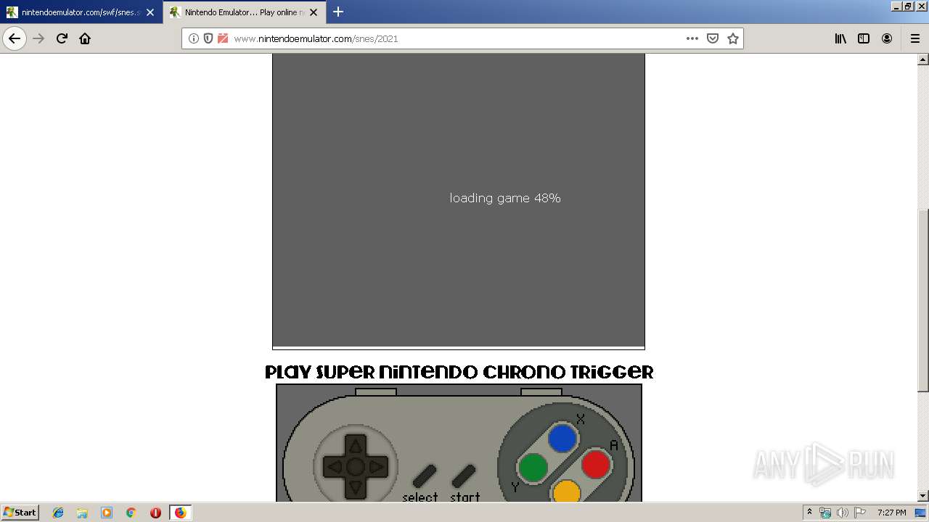Click the scrollbar up arrow
929x522 pixels.
click(x=923, y=59)
